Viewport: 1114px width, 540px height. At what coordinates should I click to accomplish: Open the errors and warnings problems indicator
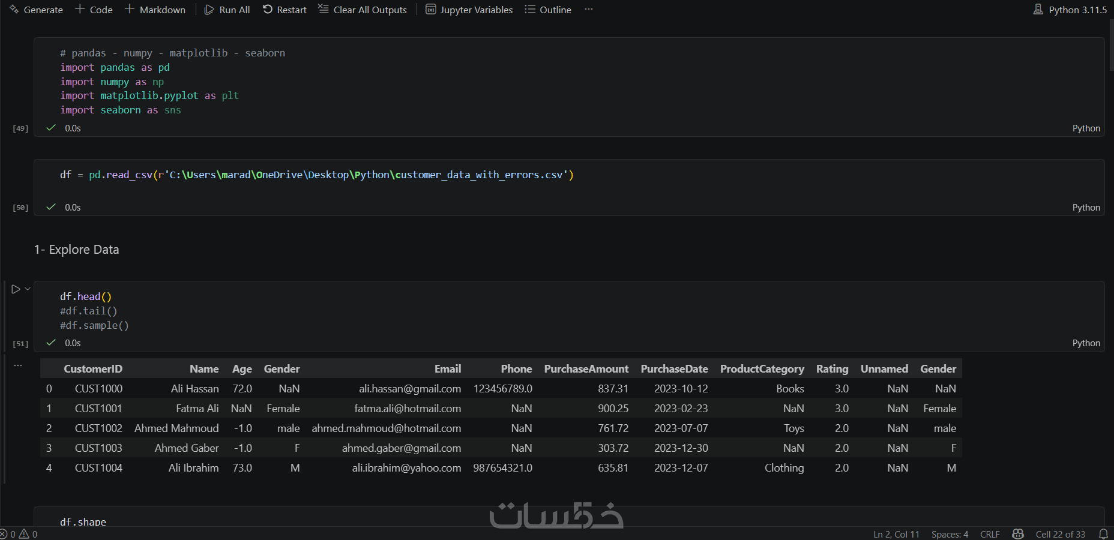coord(19,534)
